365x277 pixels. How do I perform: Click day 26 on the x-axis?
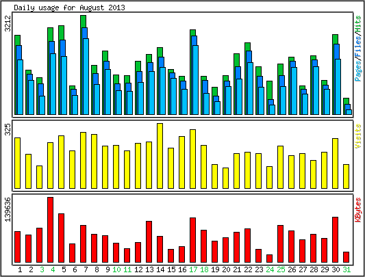point(292,269)
